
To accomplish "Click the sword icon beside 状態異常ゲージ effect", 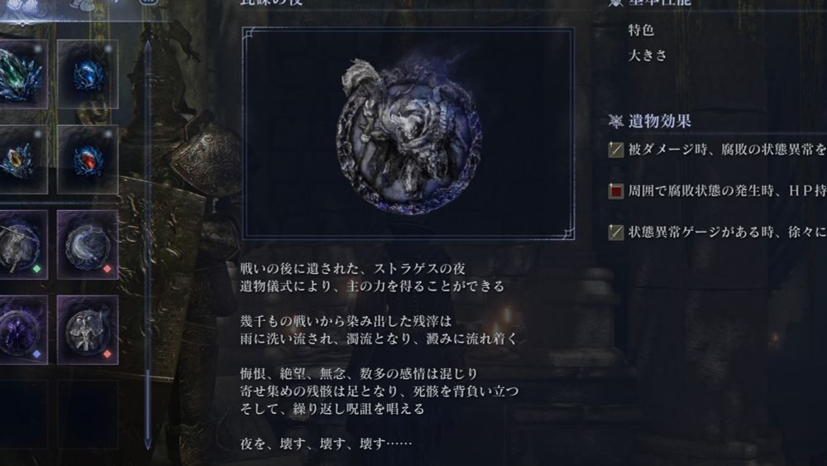I will (x=616, y=233).
